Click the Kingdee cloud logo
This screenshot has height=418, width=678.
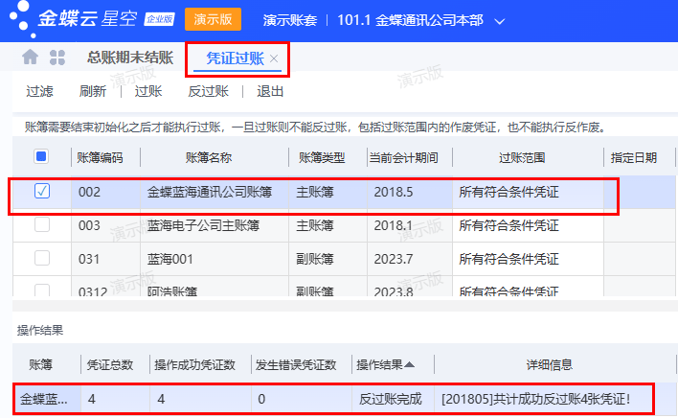(x=74, y=18)
